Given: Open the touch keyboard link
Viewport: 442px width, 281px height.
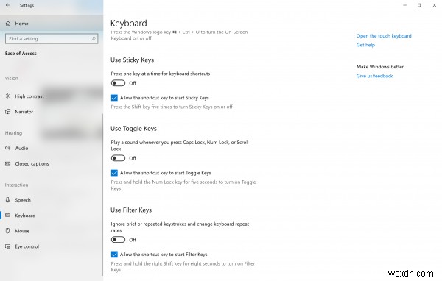Looking at the screenshot, I should 384,36.
